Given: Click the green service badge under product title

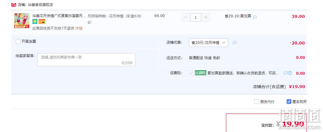Looking at the screenshot, I should click(x=35, y=22).
